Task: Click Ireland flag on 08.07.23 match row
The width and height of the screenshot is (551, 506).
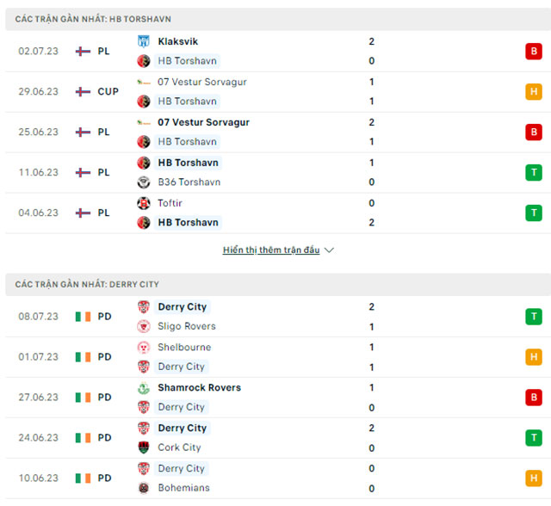Action: [x=83, y=317]
